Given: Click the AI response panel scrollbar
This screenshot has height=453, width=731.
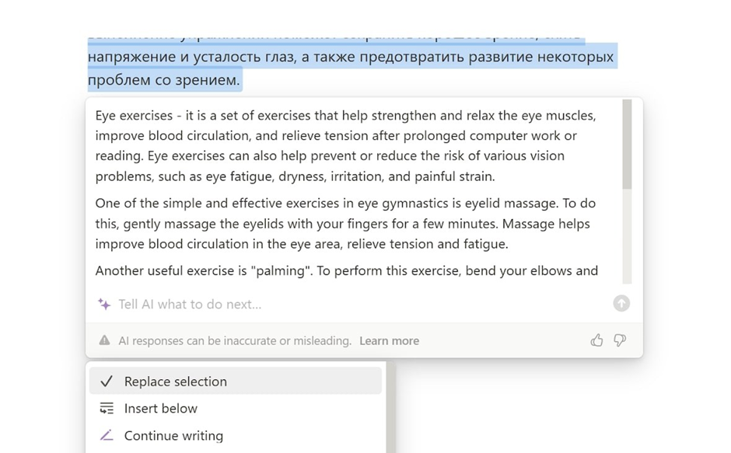Looking at the screenshot, I should [x=627, y=148].
